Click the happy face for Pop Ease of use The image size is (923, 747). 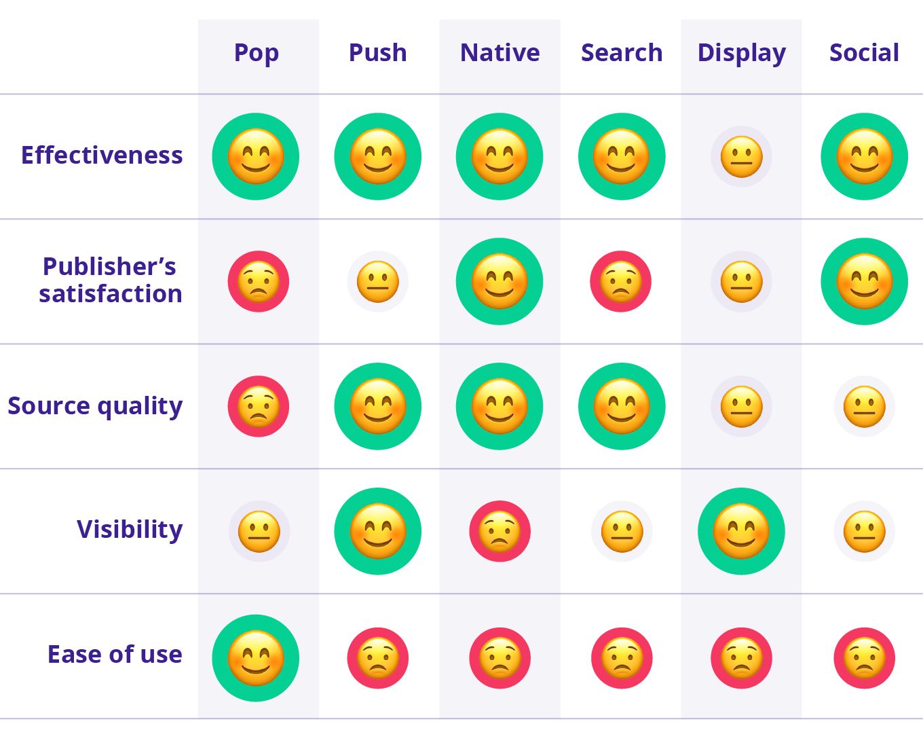256,658
